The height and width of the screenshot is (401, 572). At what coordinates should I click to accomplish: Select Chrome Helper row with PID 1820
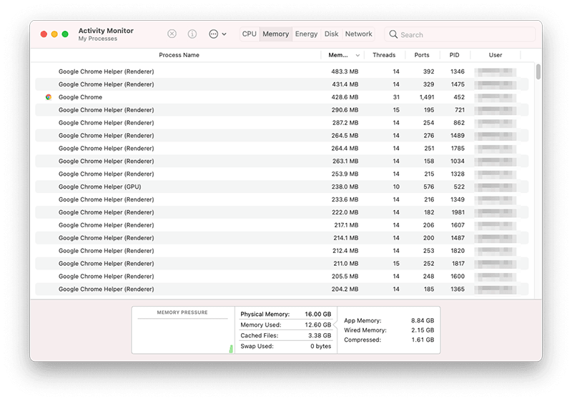[282, 251]
